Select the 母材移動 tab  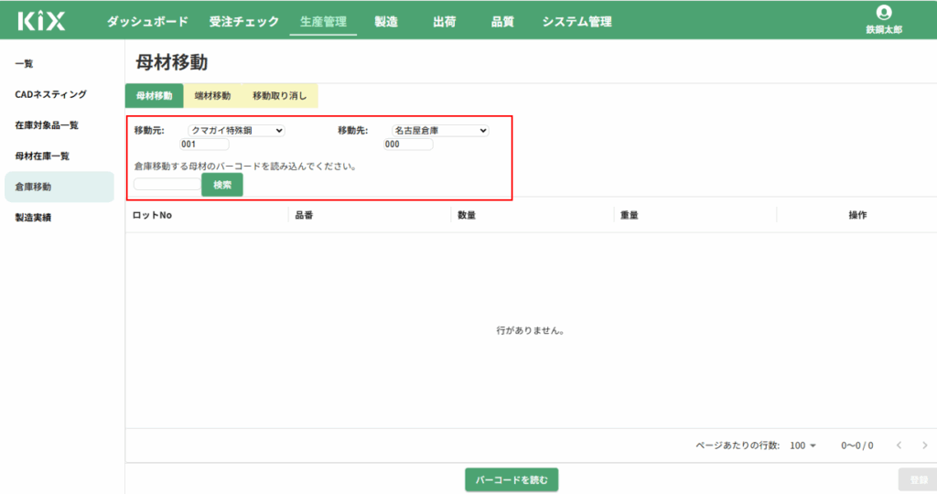(x=154, y=95)
